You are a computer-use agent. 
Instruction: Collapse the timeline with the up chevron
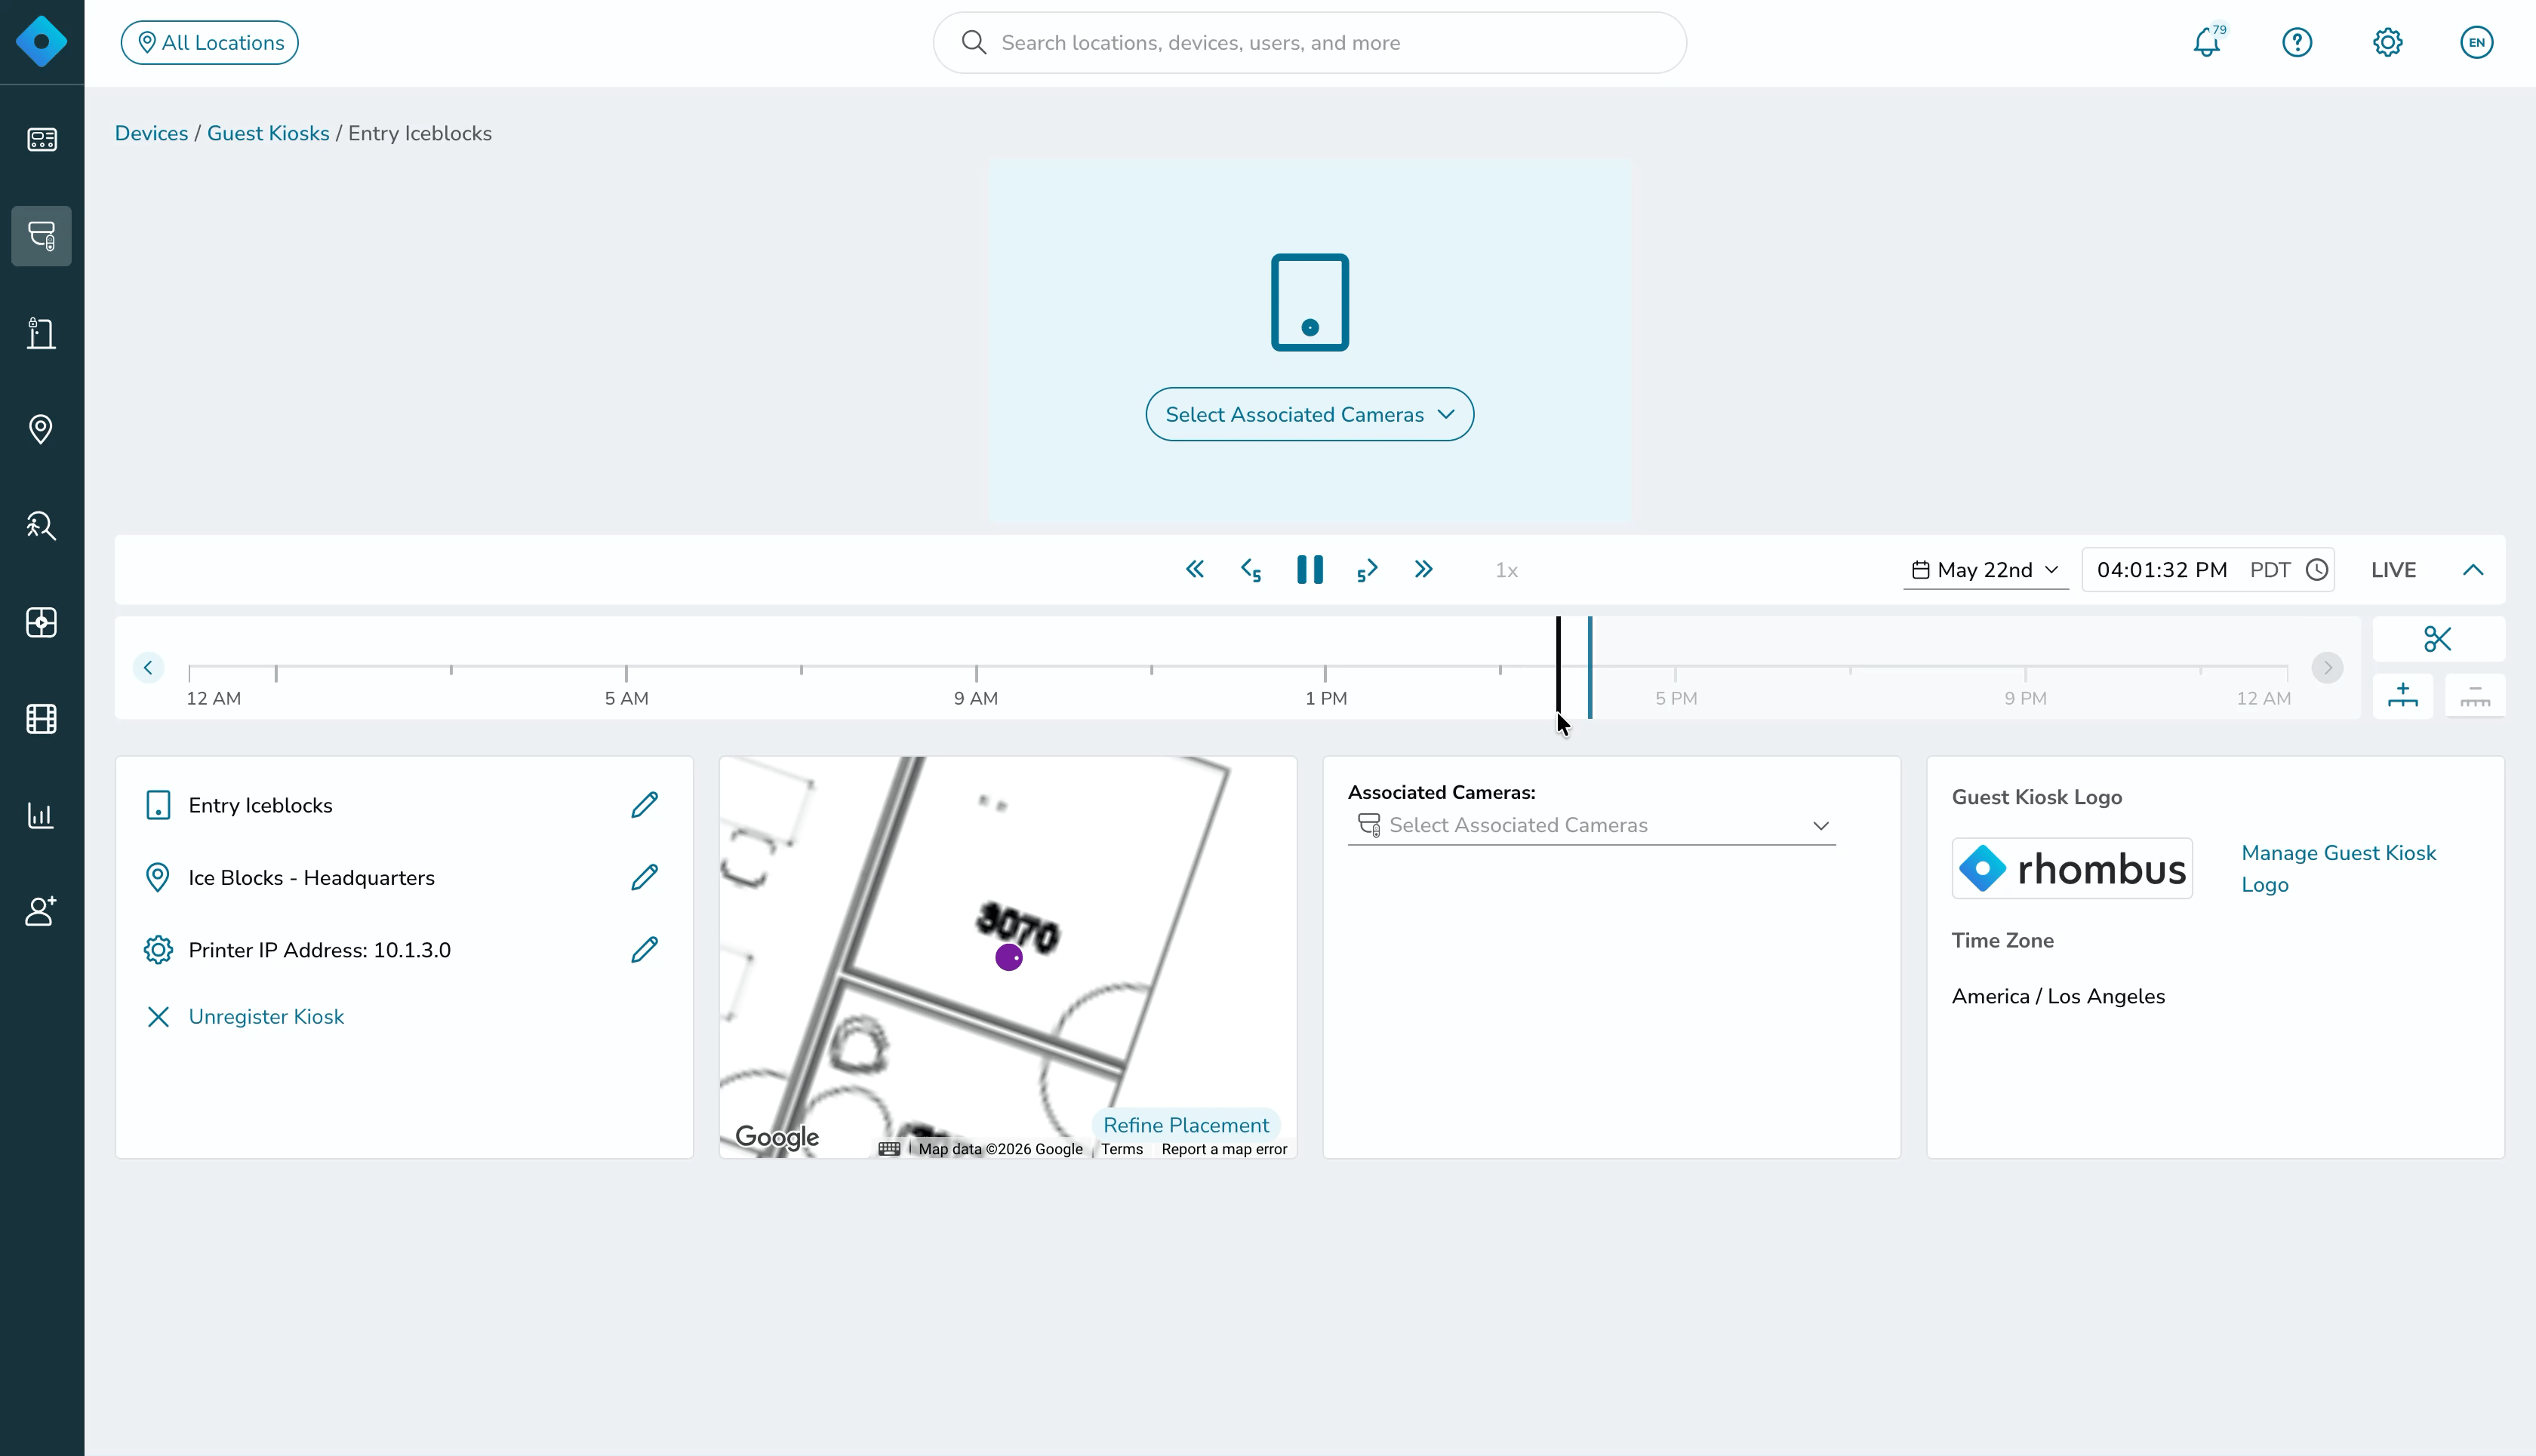click(2473, 570)
